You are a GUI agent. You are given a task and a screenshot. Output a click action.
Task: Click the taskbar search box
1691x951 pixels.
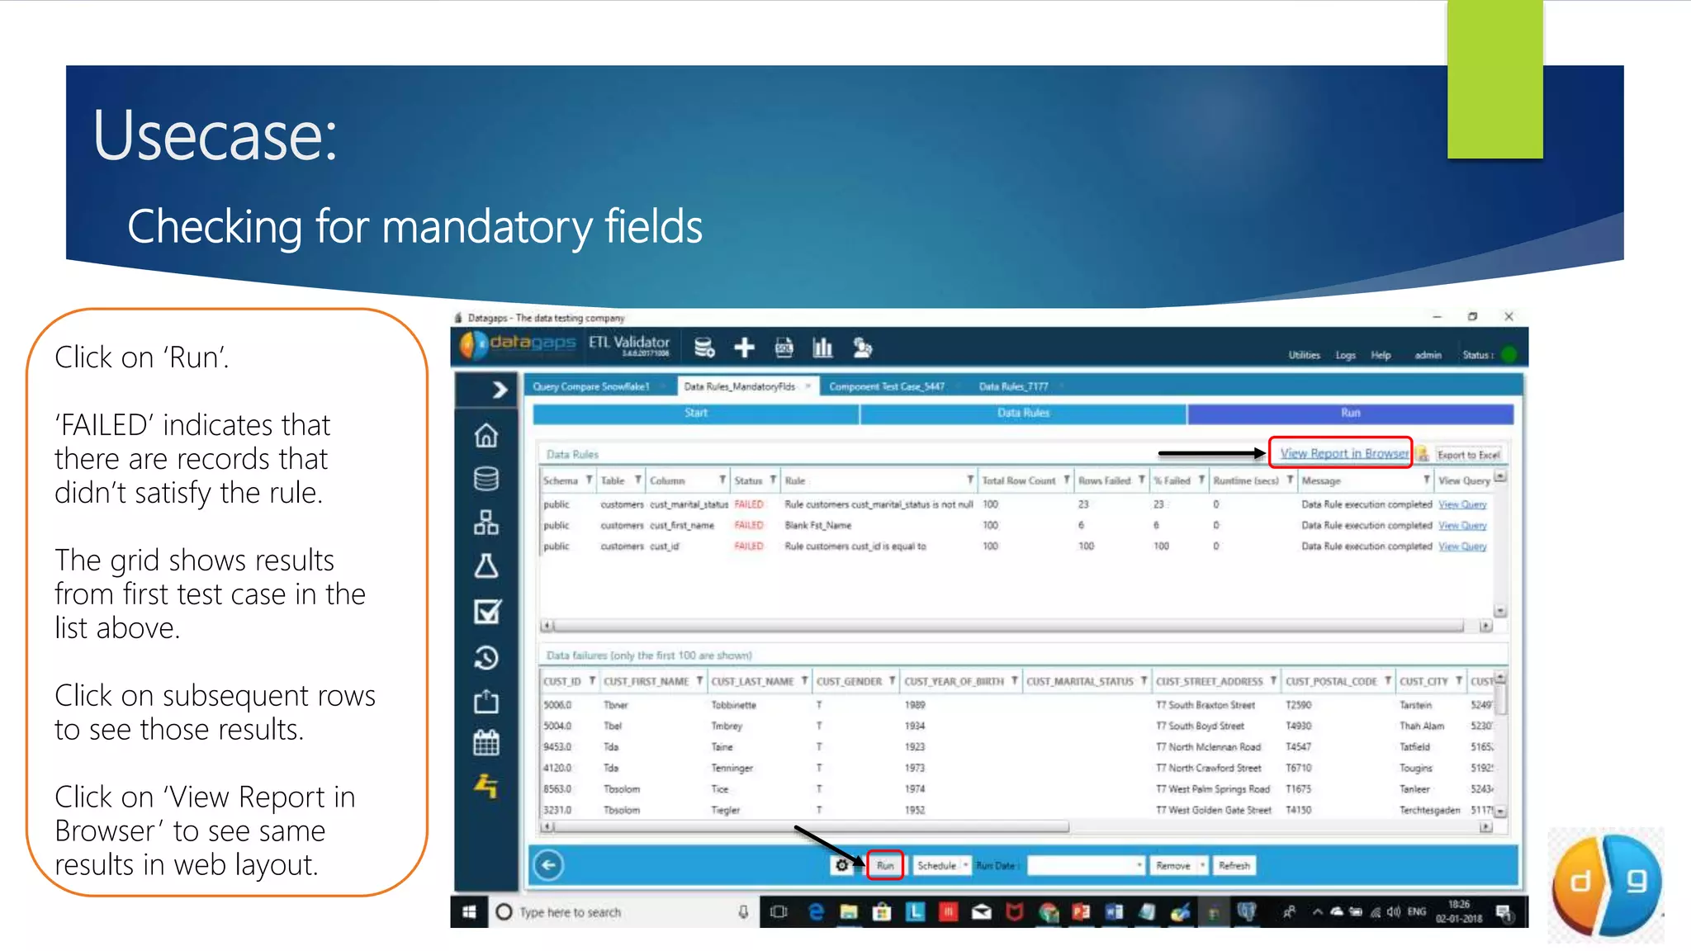pos(624,912)
